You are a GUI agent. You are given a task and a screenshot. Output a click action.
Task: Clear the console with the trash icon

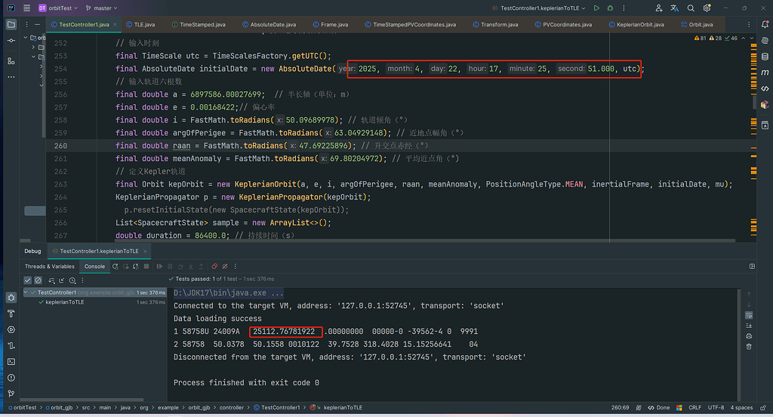click(x=749, y=346)
